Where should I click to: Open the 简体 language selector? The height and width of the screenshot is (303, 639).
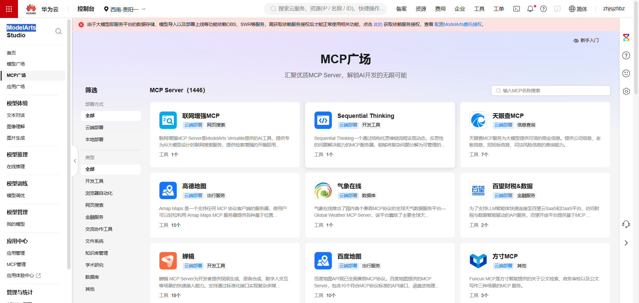pyautogui.click(x=578, y=9)
